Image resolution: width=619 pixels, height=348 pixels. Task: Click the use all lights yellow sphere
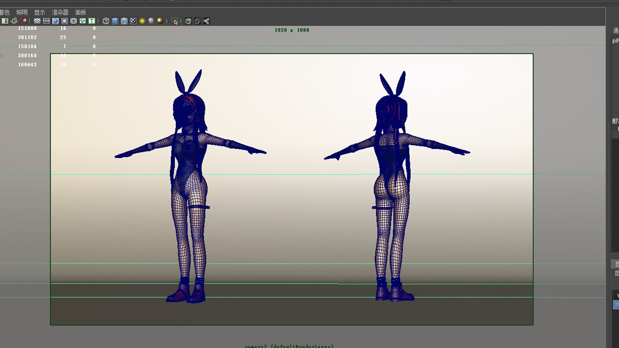(142, 21)
